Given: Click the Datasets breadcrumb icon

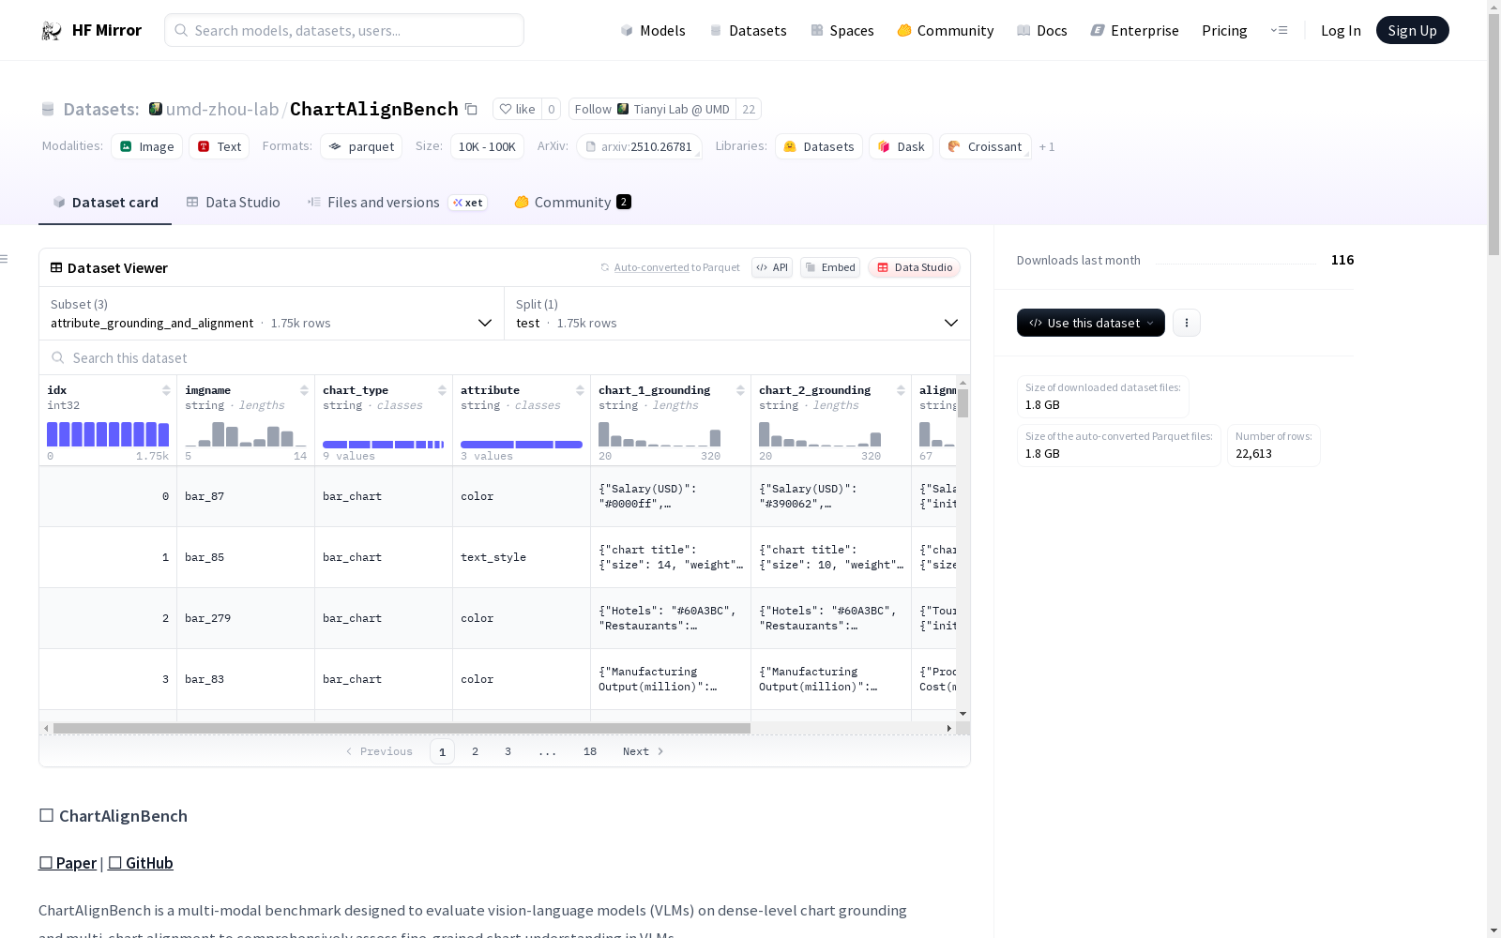Looking at the screenshot, I should 48,109.
